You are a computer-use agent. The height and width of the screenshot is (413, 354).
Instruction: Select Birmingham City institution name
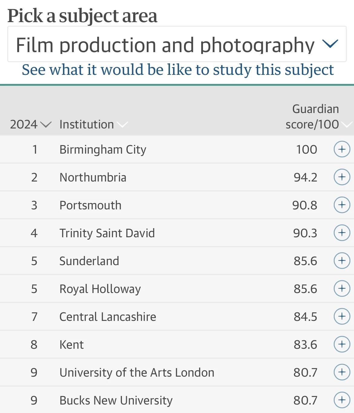[103, 150]
